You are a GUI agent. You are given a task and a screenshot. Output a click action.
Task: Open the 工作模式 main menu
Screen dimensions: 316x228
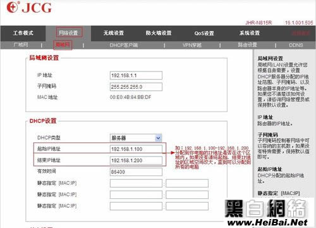tap(23, 33)
